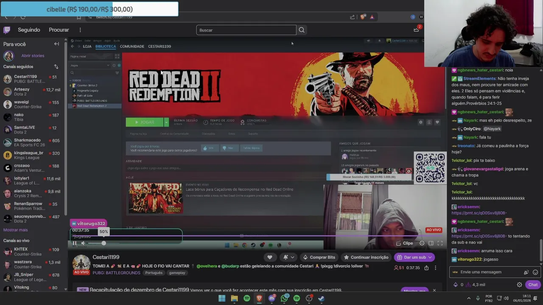The height and width of the screenshot is (305, 543).
Task: Open PUBG: BATTLEGROUNDS category link
Action: [116, 273]
